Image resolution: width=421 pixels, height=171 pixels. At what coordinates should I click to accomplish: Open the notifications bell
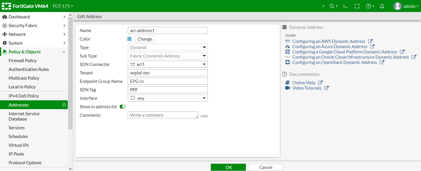382,6
